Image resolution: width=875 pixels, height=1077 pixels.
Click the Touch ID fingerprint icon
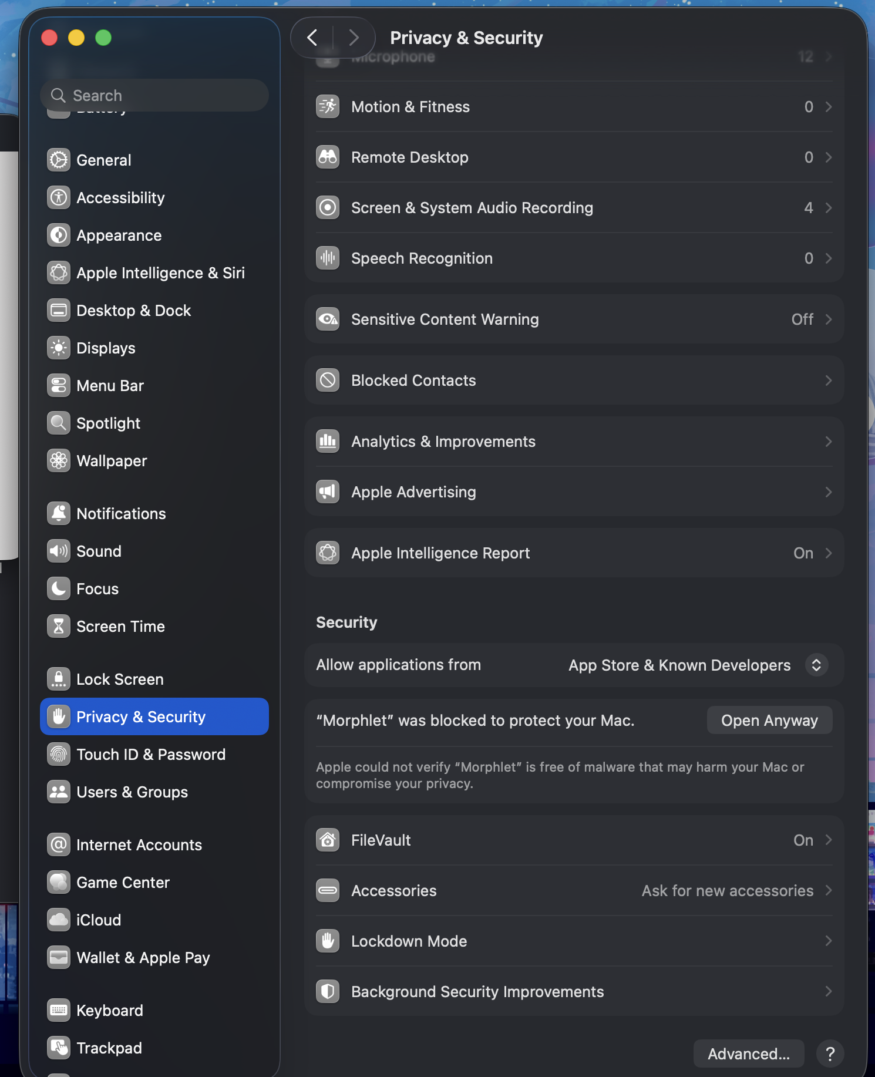(59, 754)
